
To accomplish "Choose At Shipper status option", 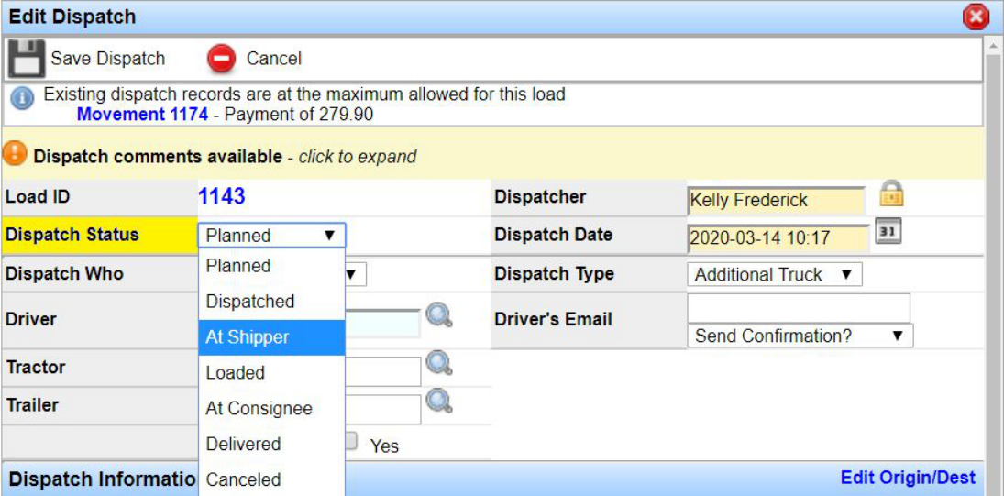I will (271, 337).
